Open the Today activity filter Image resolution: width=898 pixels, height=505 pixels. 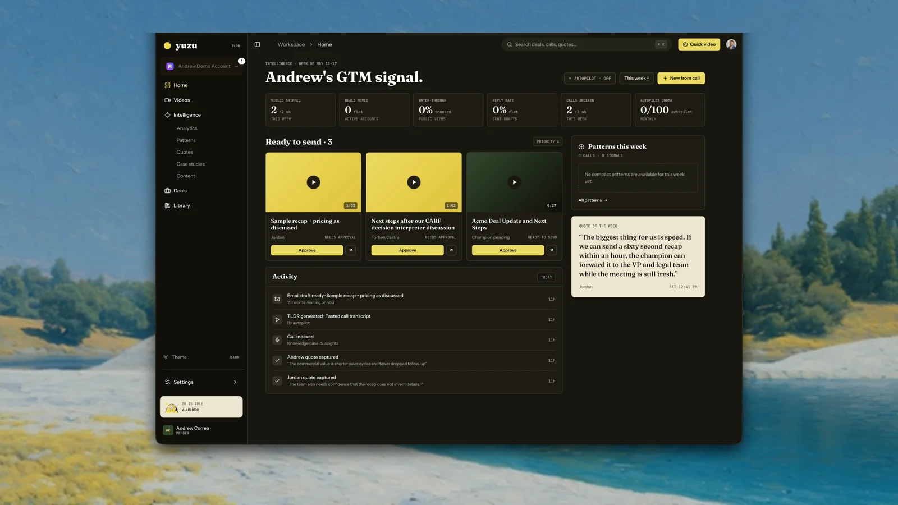click(x=547, y=277)
